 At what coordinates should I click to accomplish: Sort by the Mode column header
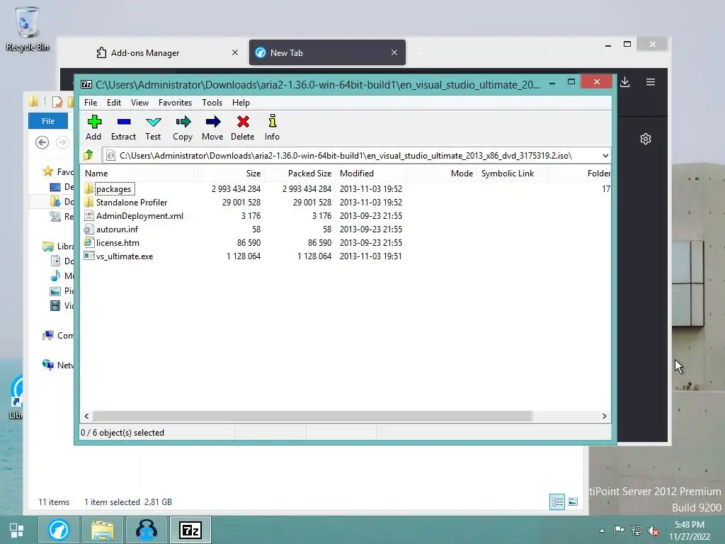pos(442,174)
